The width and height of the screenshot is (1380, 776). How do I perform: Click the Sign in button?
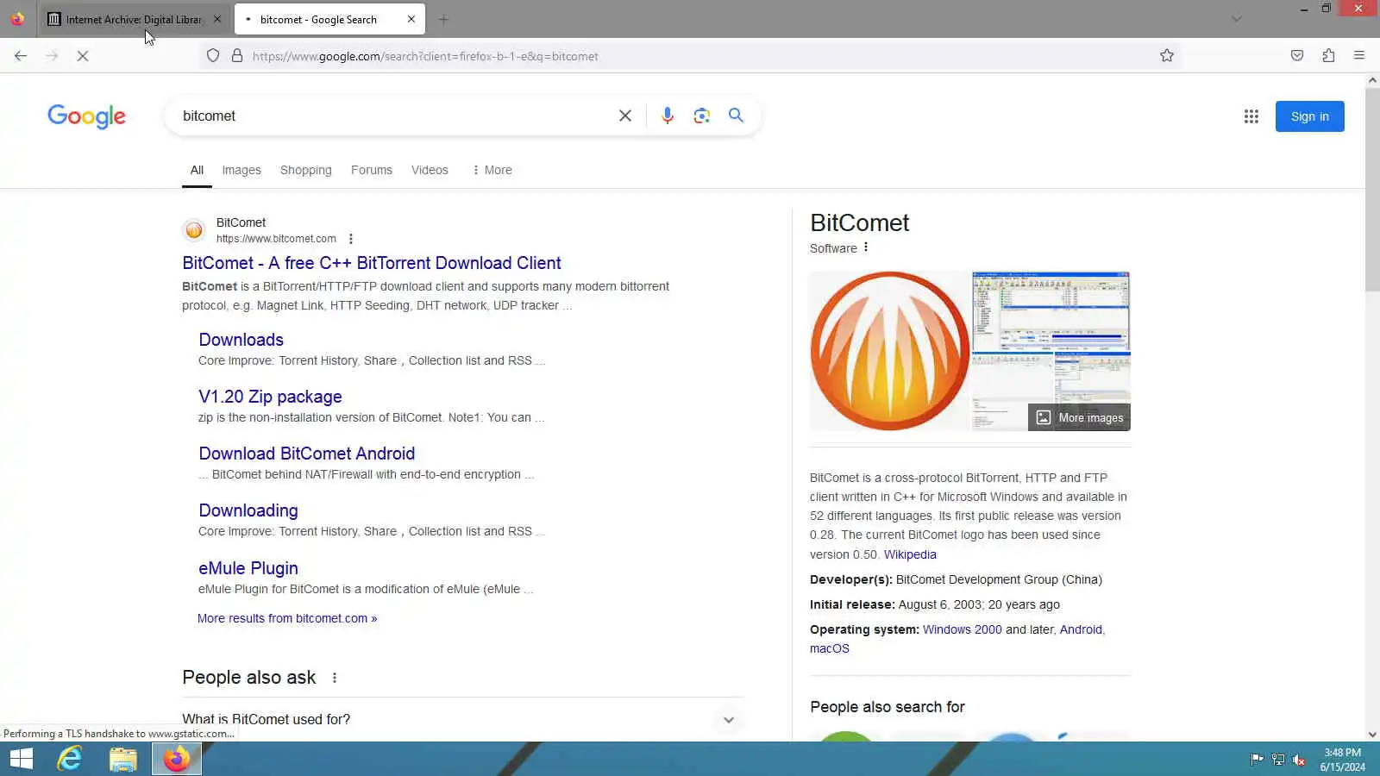click(x=1309, y=116)
